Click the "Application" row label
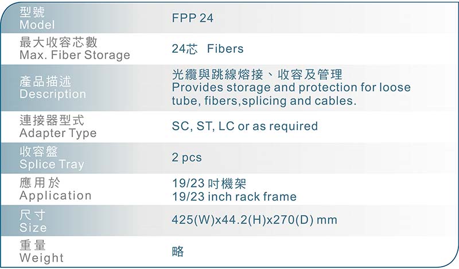 tap(56, 196)
